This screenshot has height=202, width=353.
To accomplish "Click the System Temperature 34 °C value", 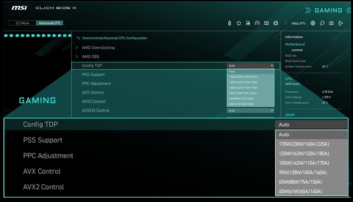I will click(325, 66).
